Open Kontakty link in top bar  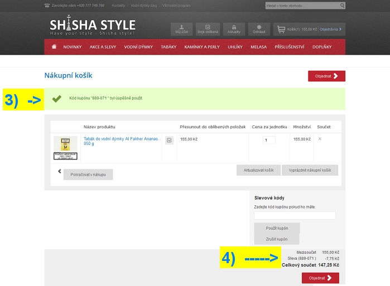118,6
